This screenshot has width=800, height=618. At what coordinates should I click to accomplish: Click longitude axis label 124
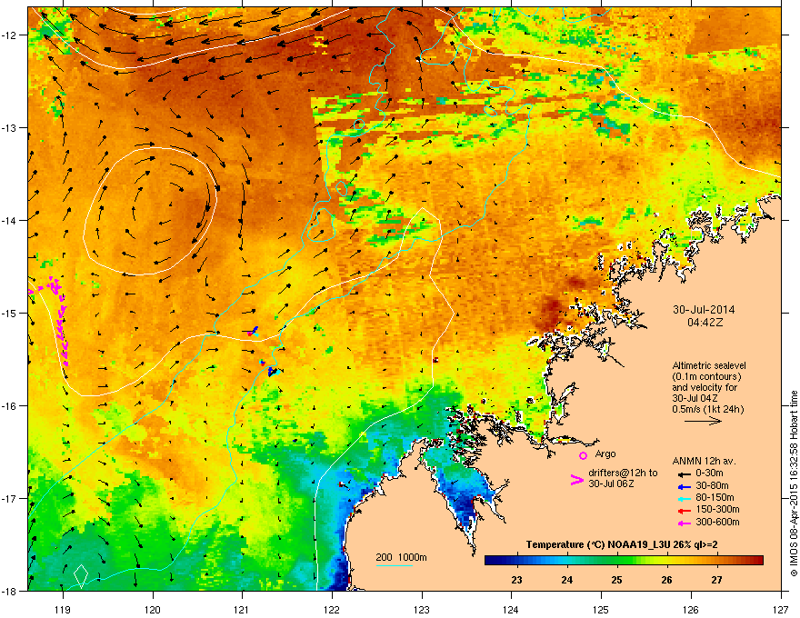click(511, 609)
